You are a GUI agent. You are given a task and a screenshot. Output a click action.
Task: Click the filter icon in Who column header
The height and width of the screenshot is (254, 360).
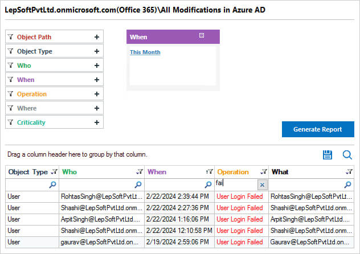[x=140, y=172]
